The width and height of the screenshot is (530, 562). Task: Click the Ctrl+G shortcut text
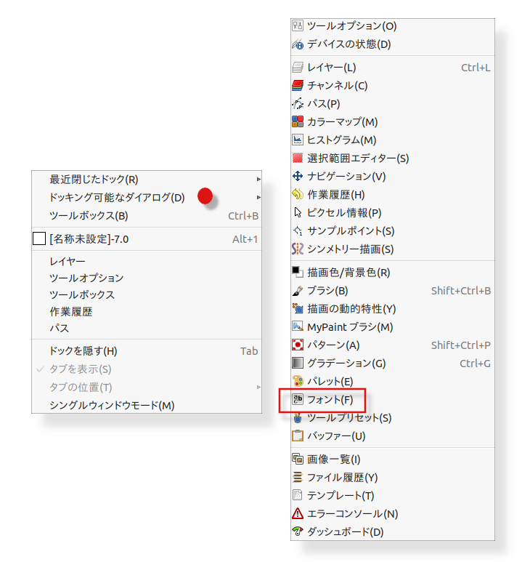475,364
